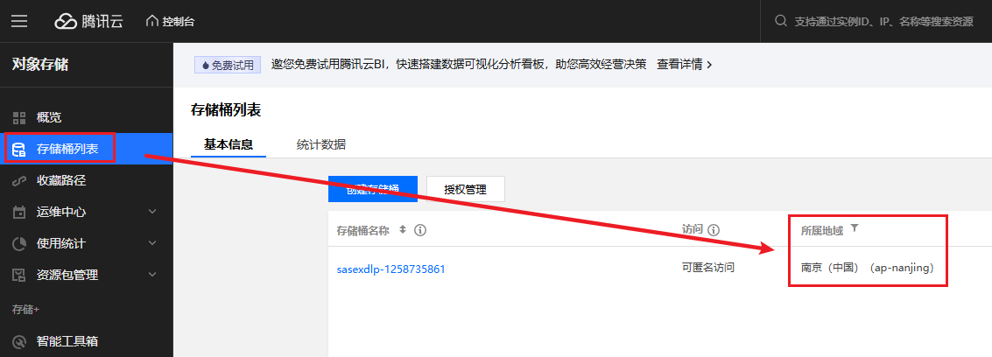Open the hamburger navigation menu

(19, 21)
